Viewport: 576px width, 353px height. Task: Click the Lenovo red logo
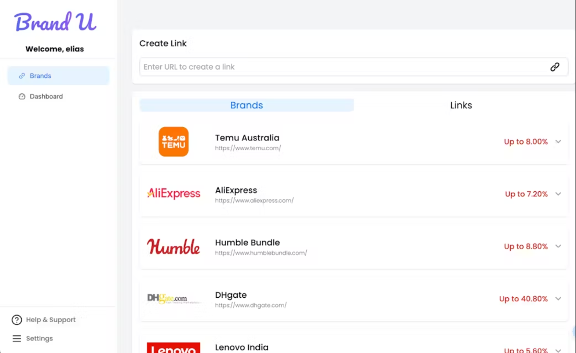(x=173, y=348)
